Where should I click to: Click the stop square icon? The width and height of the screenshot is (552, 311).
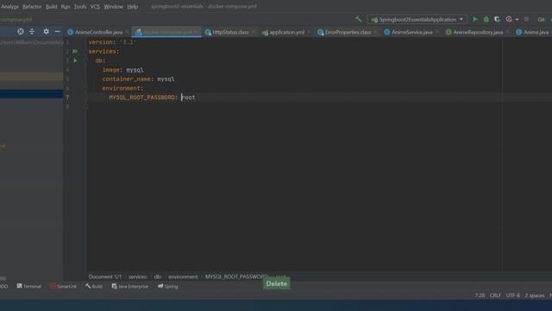click(x=526, y=19)
